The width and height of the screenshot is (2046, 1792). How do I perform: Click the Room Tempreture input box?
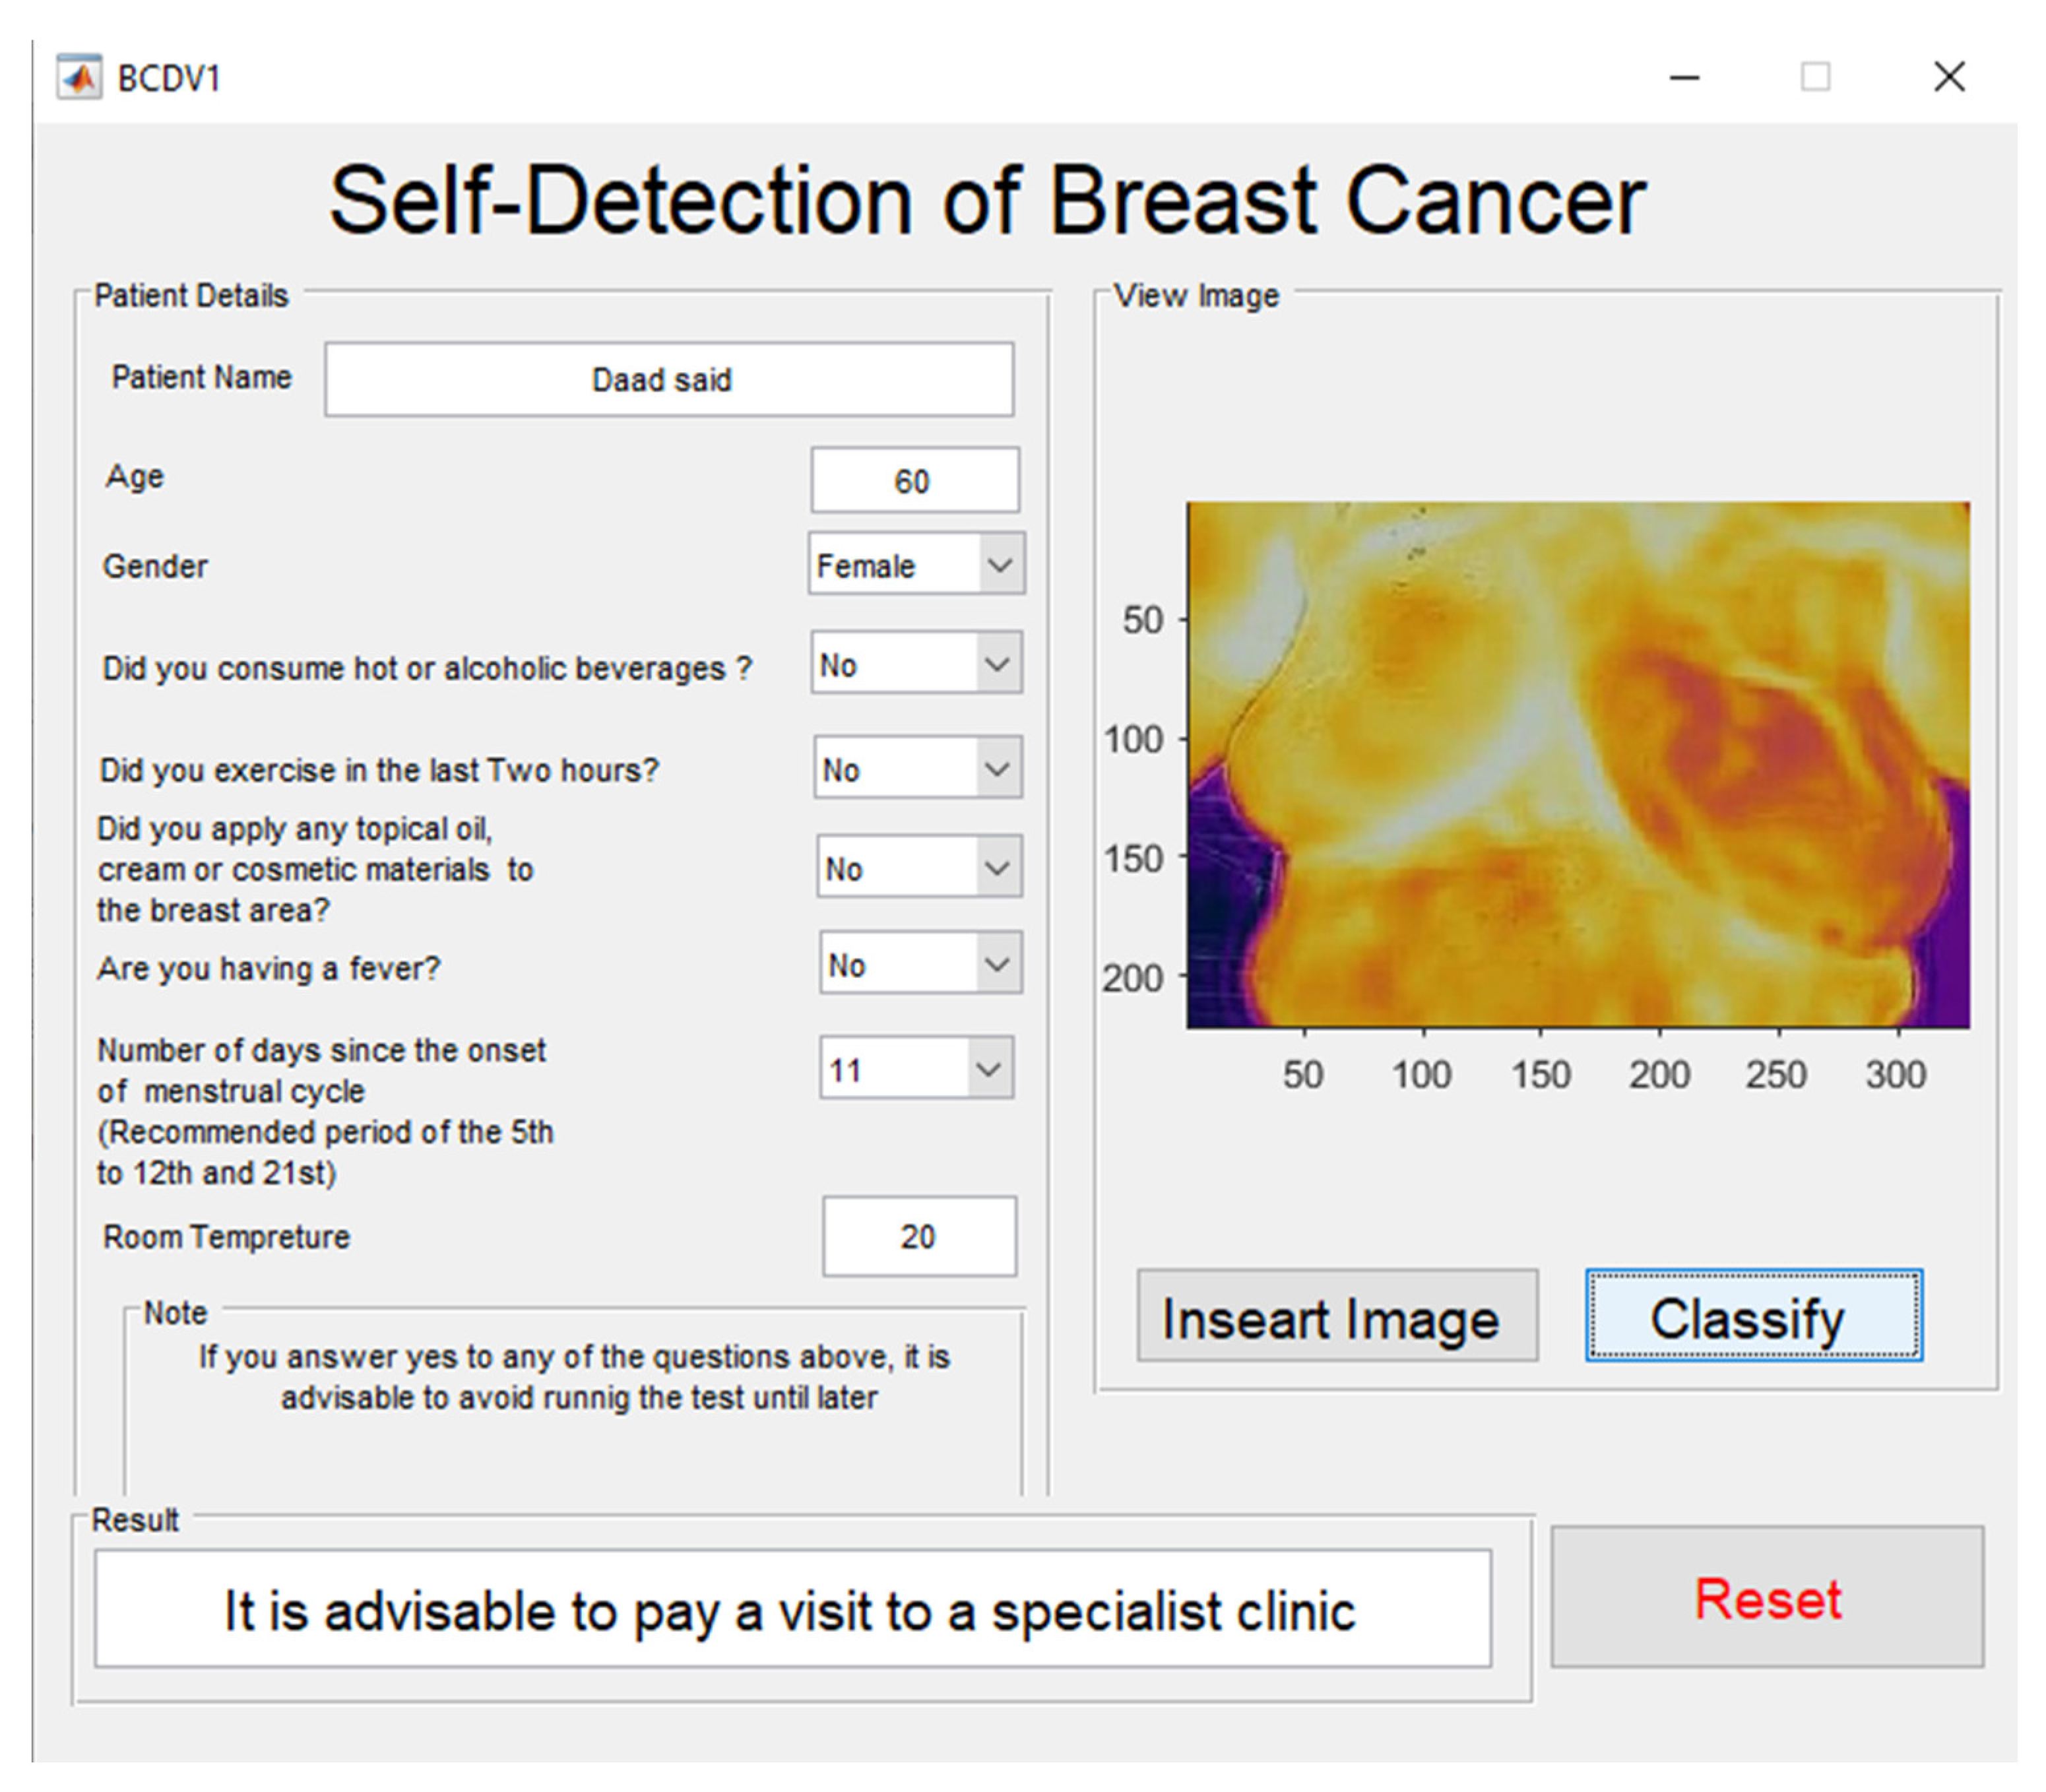pos(918,1236)
